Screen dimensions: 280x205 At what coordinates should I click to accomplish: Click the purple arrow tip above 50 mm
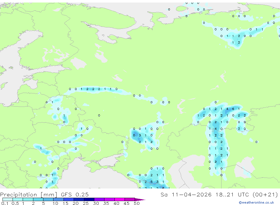click(x=140, y=199)
